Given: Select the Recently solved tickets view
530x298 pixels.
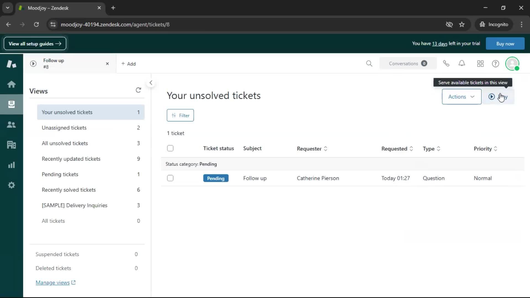Looking at the screenshot, I should [91, 190].
